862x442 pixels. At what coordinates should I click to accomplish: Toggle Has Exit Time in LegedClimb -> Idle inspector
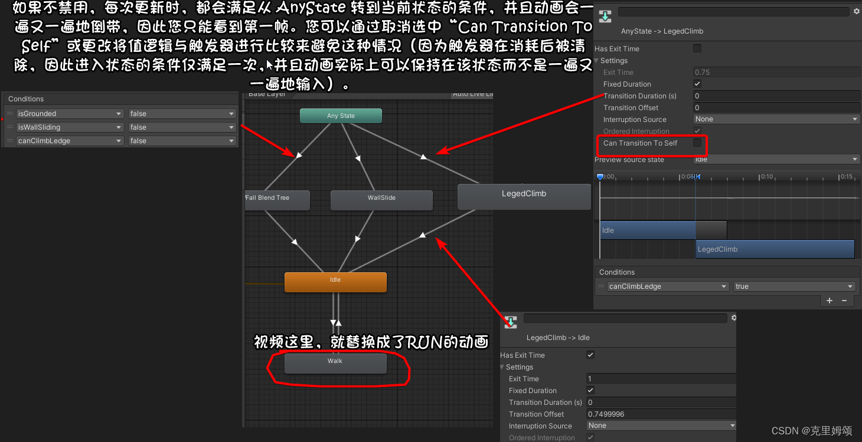[x=590, y=355]
